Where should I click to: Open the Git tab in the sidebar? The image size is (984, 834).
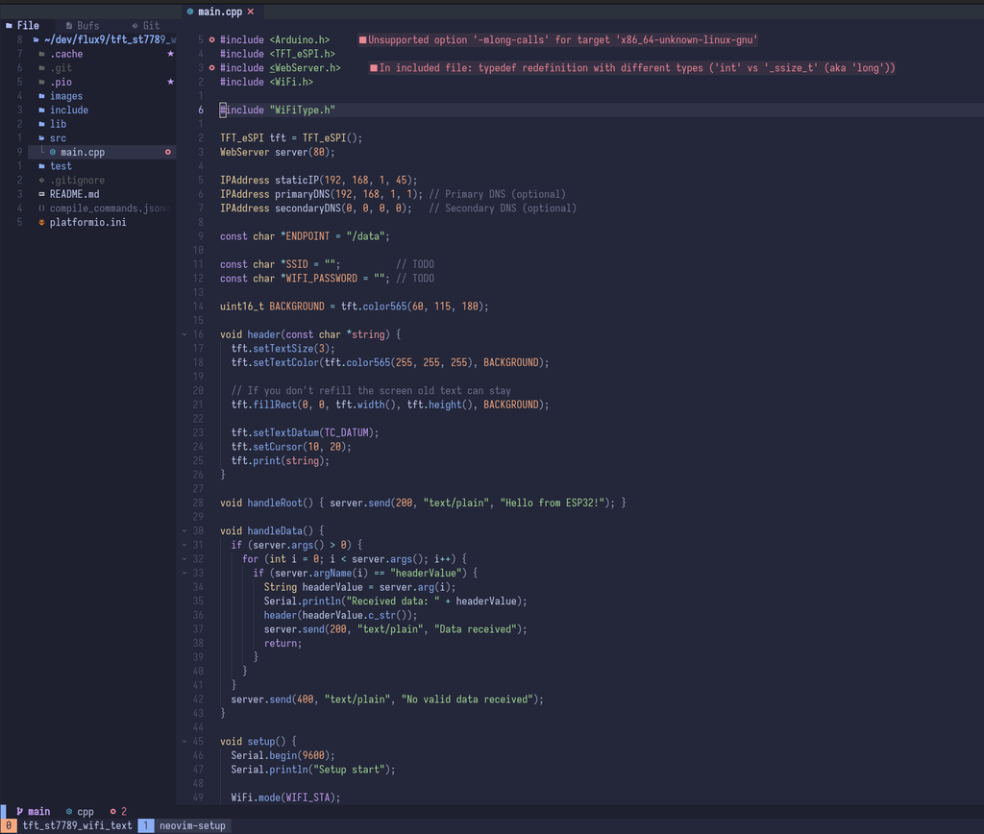[x=149, y=26]
